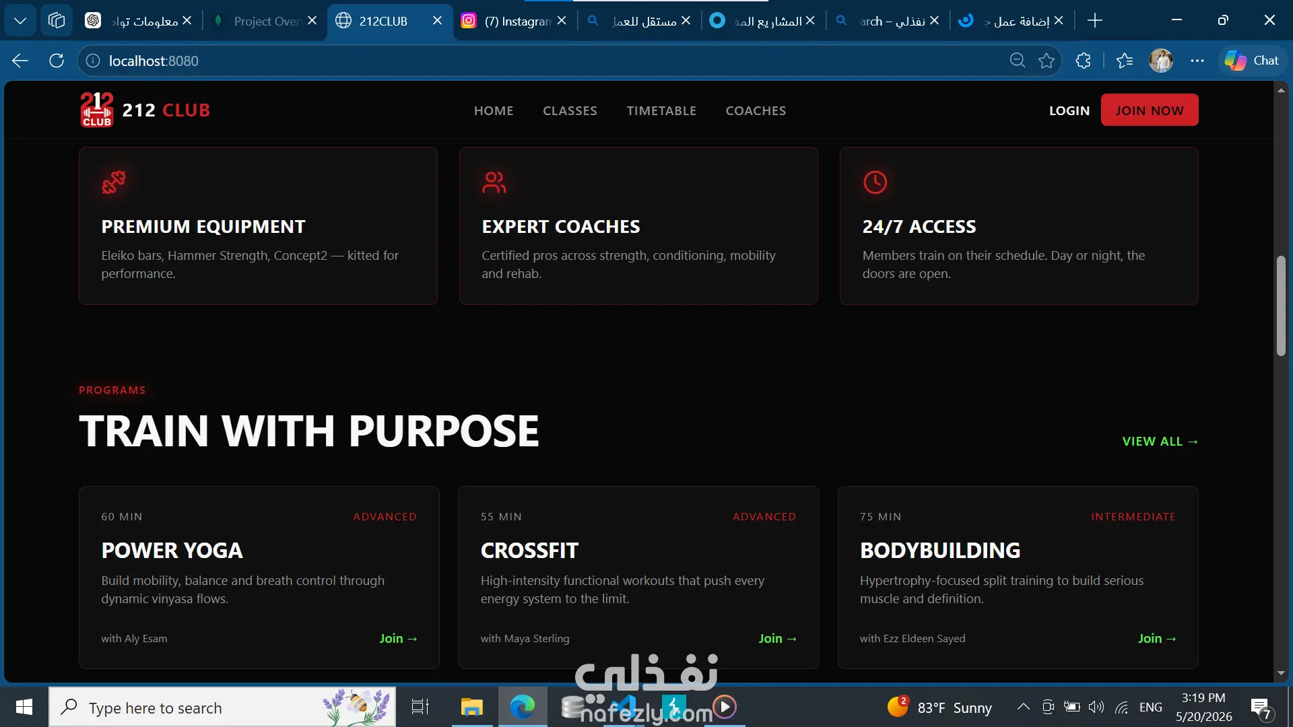Open File Explorer from the taskbar
This screenshot has width=1293, height=727.
click(471, 707)
